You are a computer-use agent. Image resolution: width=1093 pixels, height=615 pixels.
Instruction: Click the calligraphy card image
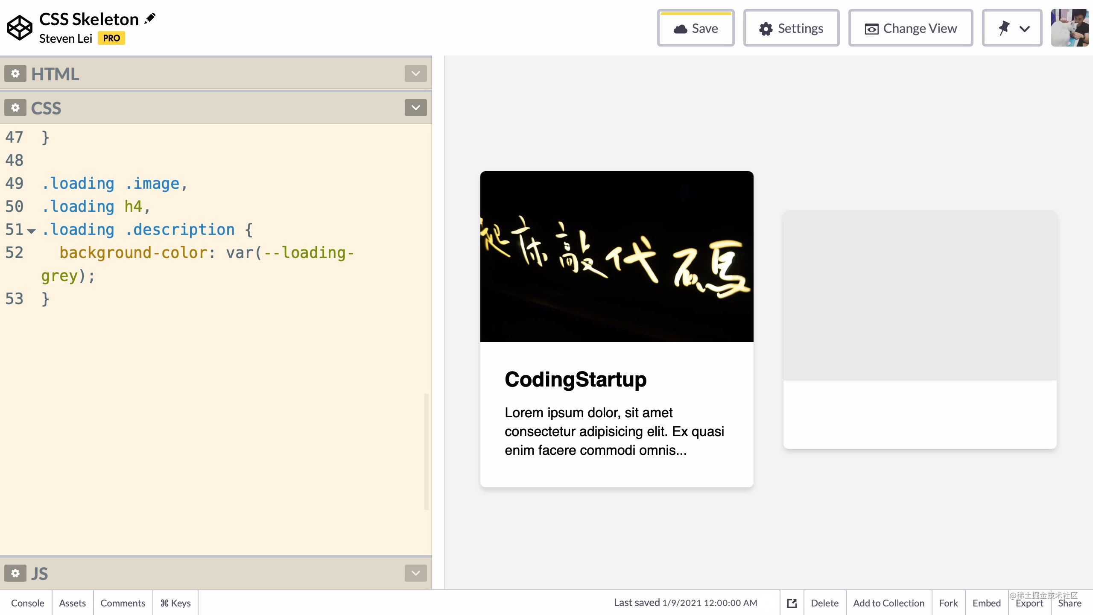pos(617,257)
